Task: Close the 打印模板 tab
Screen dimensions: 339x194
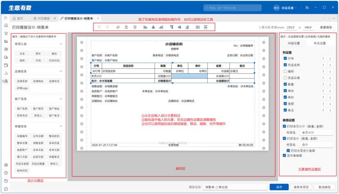Action: coord(55,18)
